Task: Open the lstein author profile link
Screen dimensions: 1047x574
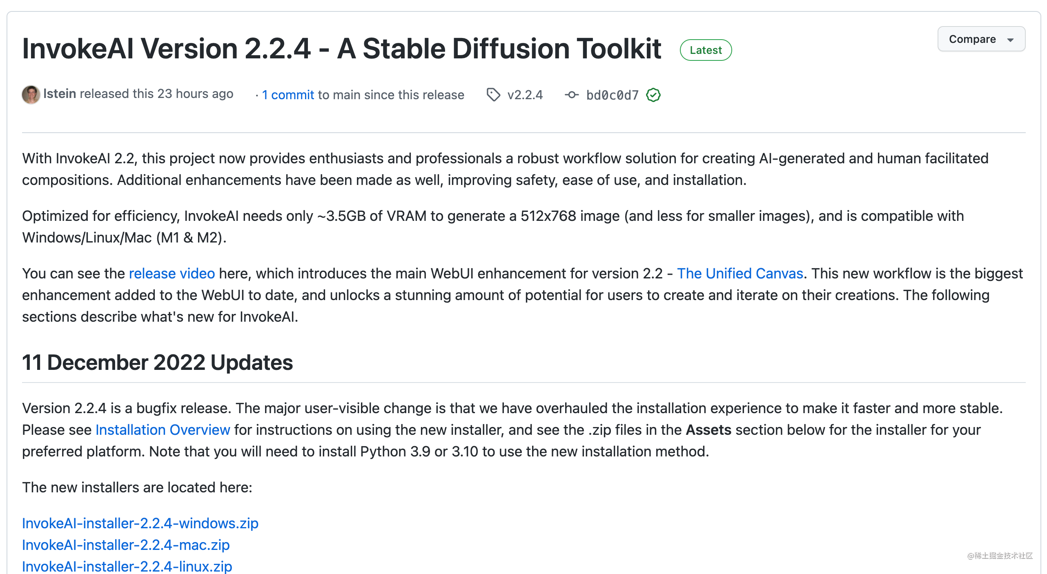Action: (60, 94)
